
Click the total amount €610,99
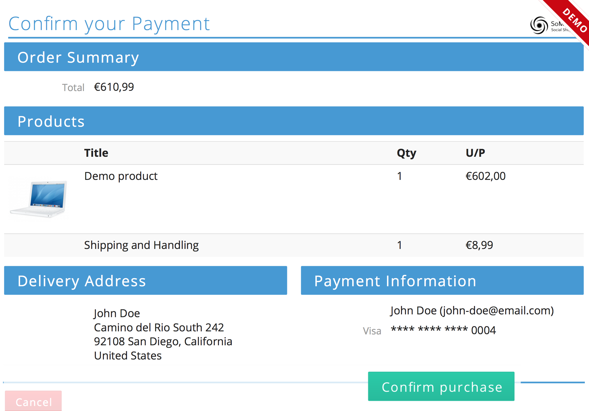(x=114, y=87)
